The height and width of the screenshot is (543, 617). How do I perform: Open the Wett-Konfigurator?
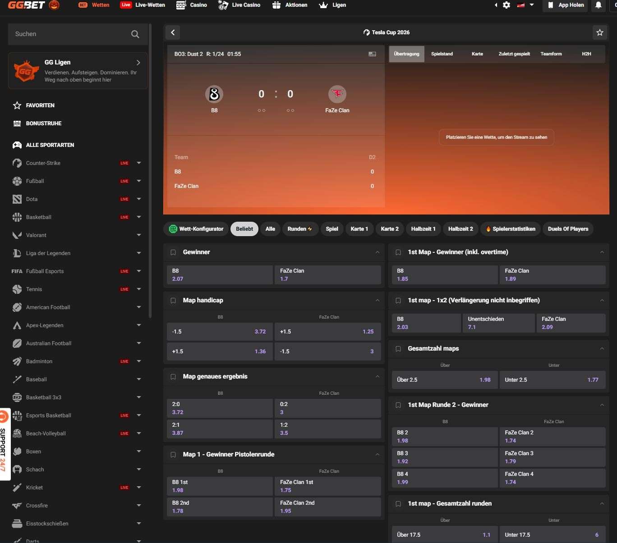pyautogui.click(x=196, y=229)
